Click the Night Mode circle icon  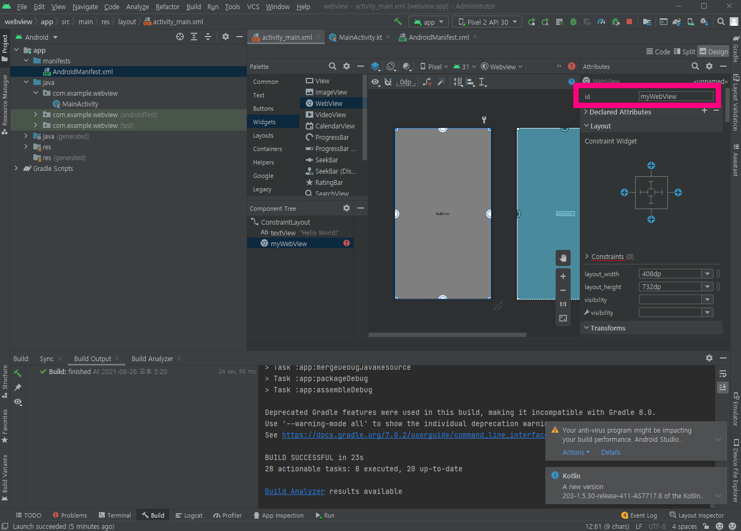click(x=407, y=67)
